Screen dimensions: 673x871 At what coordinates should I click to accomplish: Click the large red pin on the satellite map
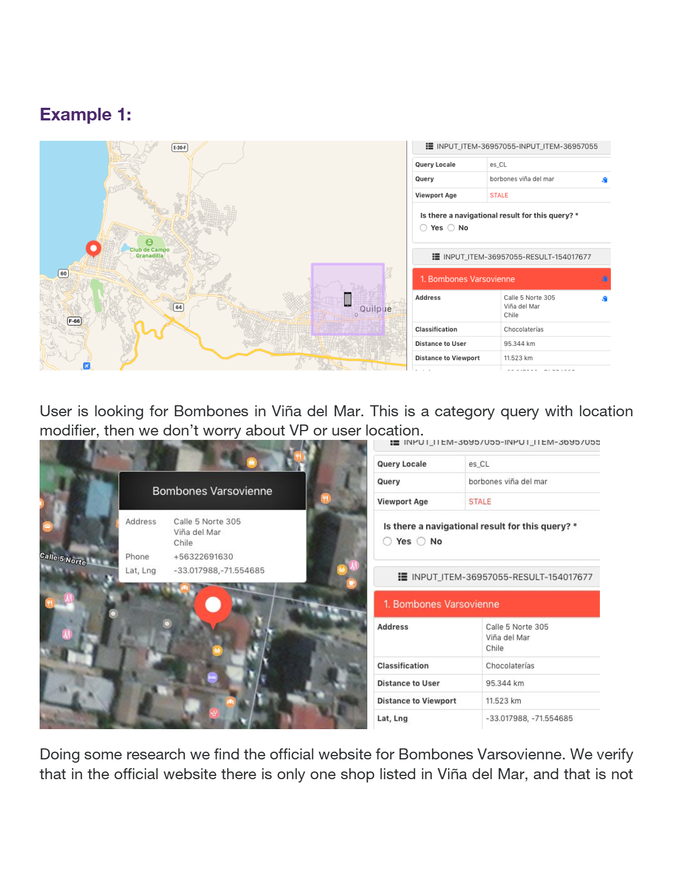pyautogui.click(x=213, y=607)
